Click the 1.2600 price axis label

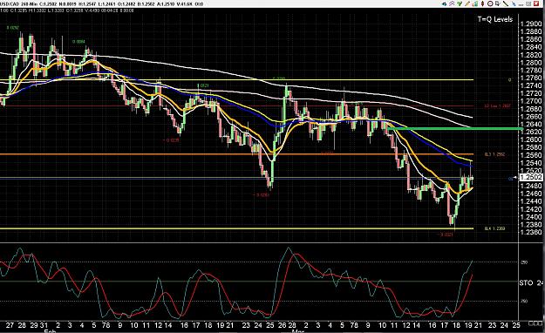click(x=531, y=139)
